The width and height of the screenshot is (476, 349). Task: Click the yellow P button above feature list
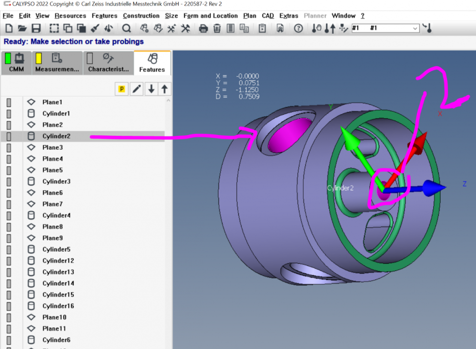pos(122,89)
